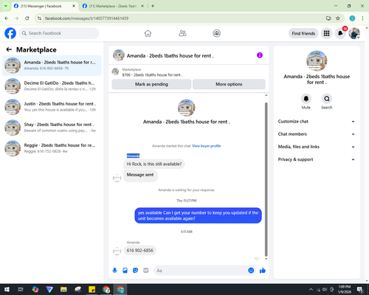
Task: Open Justin's conversation in the list
Action: click(x=52, y=107)
